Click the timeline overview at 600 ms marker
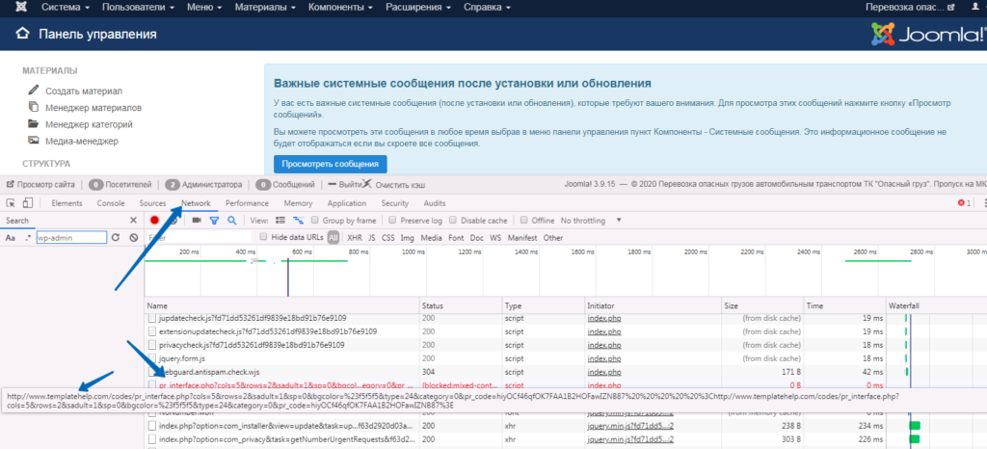The image size is (987, 449). (x=302, y=252)
